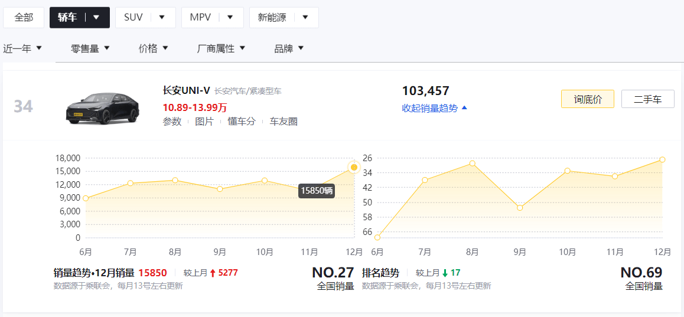Viewport: 684px width, 317px height.
Task: Open the 长安UNI-V model title link
Action: (187, 90)
